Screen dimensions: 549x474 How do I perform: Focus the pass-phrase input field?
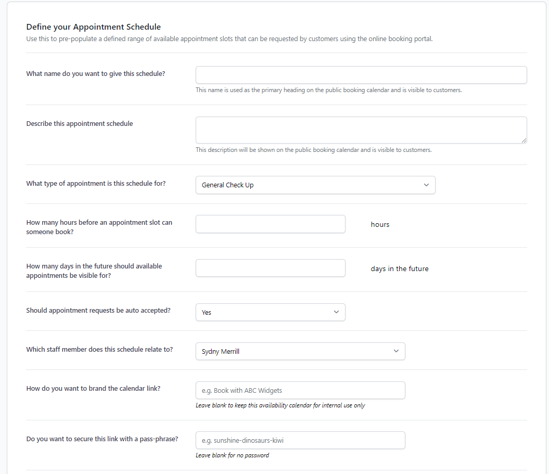click(x=300, y=440)
